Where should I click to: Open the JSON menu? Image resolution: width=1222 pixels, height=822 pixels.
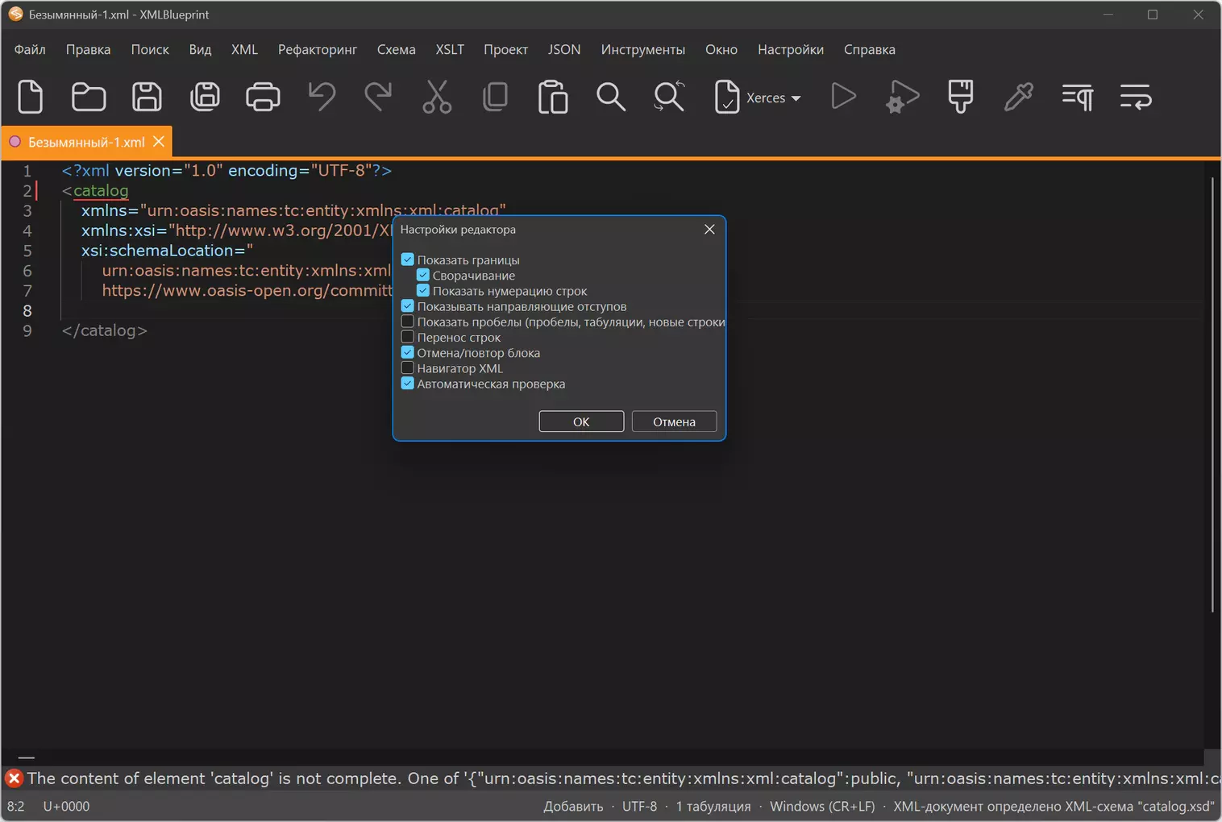tap(564, 49)
